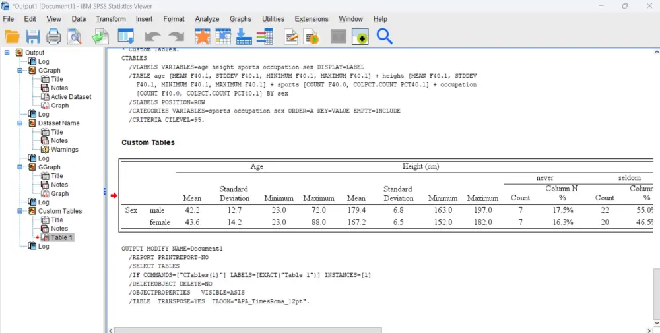Click the Age column header in the table
Screen dimensions: 660x333
[x=257, y=166]
